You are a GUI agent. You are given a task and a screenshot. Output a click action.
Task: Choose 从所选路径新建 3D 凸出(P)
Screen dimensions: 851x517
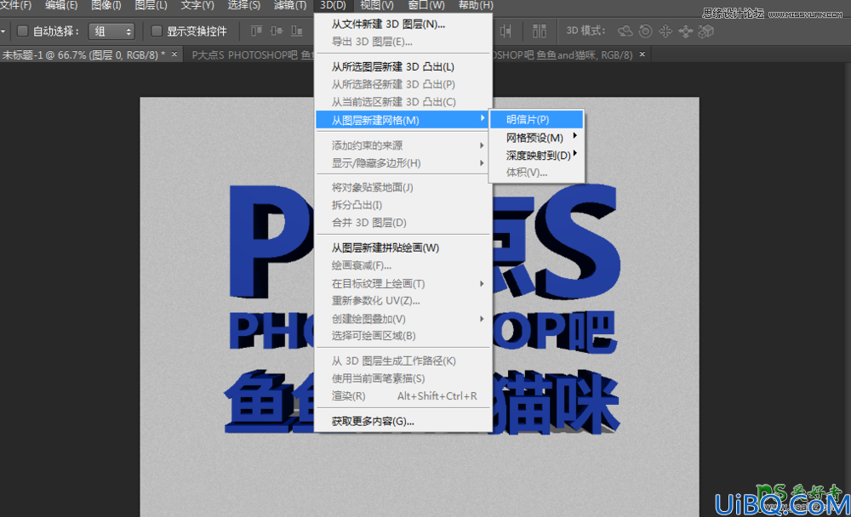point(403,84)
